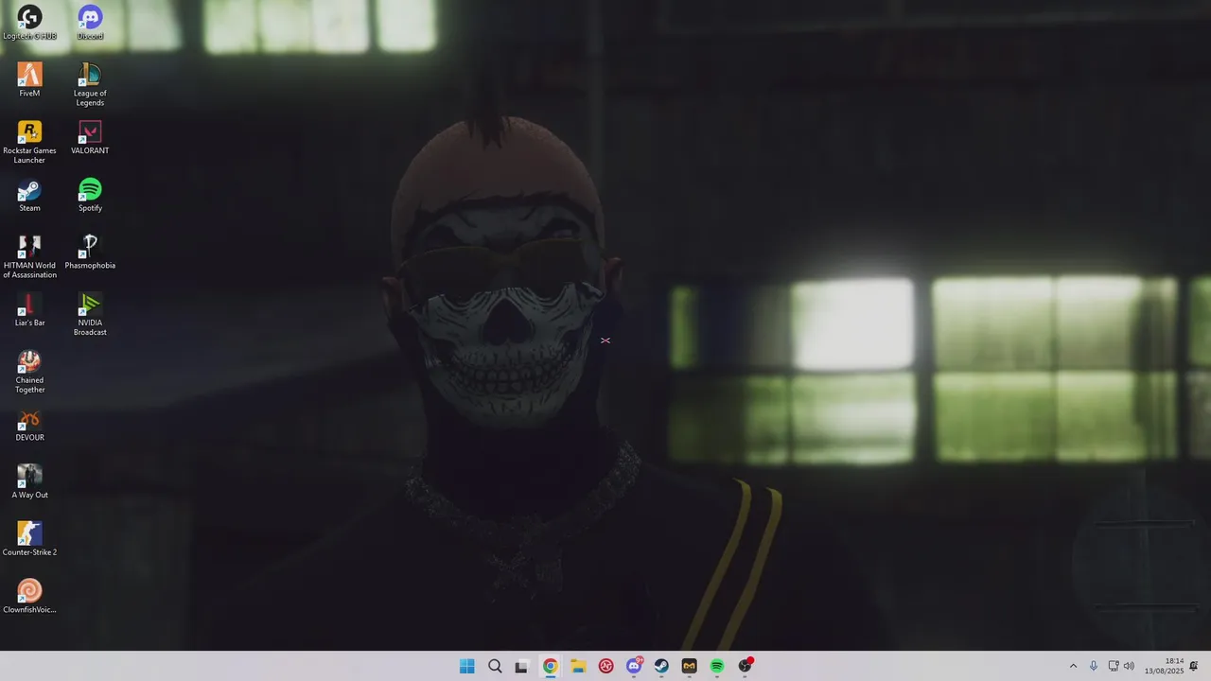Open the Discord desktop shortcut

coord(90,23)
